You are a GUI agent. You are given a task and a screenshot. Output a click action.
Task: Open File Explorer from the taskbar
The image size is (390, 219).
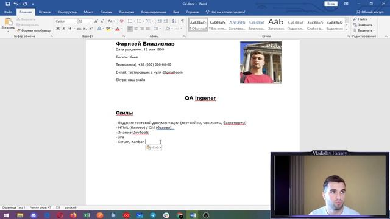(20, 215)
